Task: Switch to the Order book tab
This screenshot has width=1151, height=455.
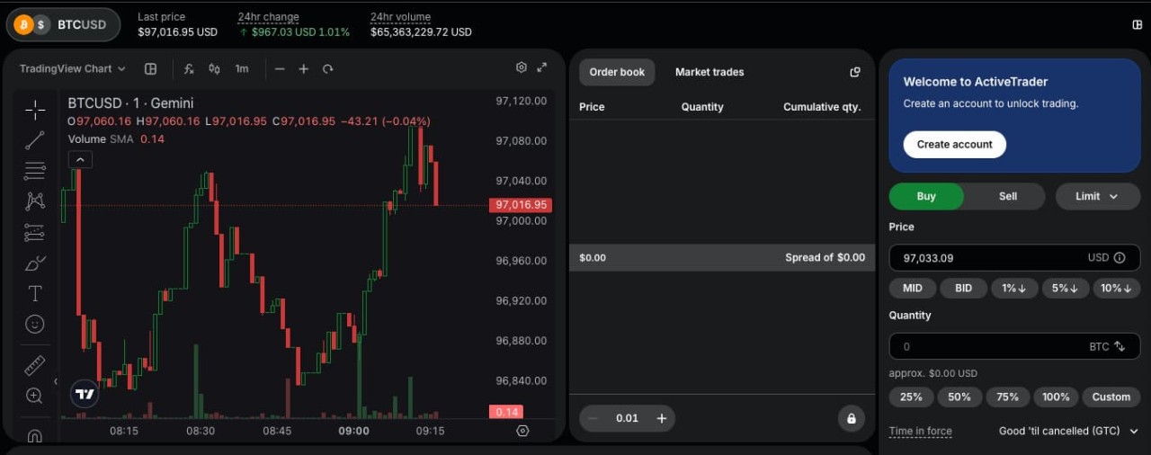Action: [617, 72]
